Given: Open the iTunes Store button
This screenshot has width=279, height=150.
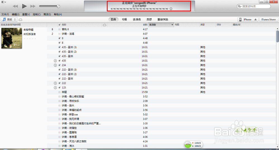Looking at the screenshot, I should click(x=268, y=19).
